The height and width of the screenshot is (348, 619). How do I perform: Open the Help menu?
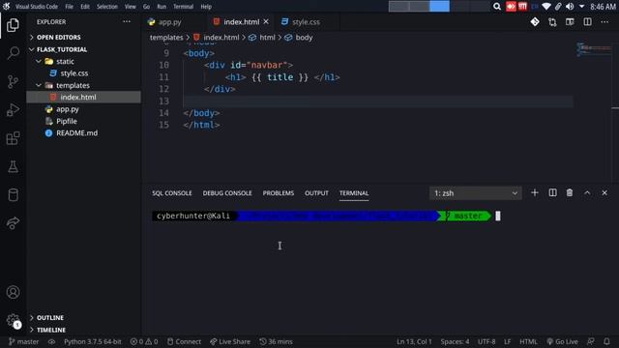pos(206,7)
